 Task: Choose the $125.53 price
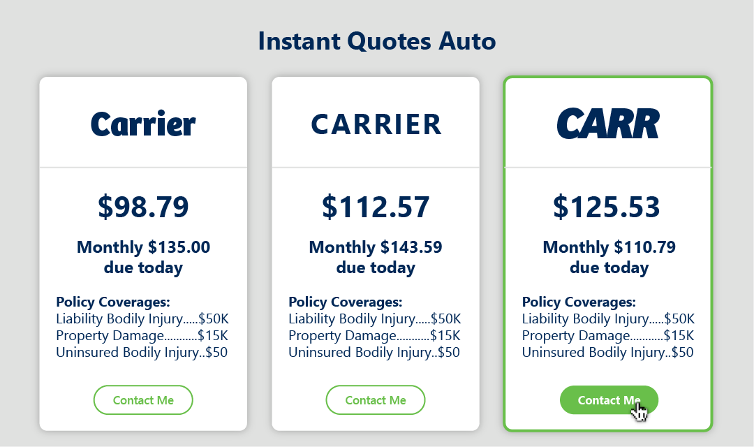pos(607,207)
